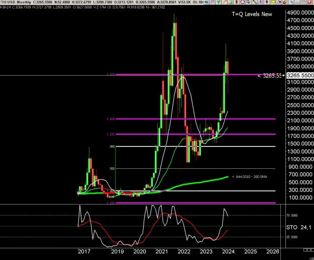This screenshot has width=314, height=260.
Task: Select the diagonal trend line tool
Action: 255,2
